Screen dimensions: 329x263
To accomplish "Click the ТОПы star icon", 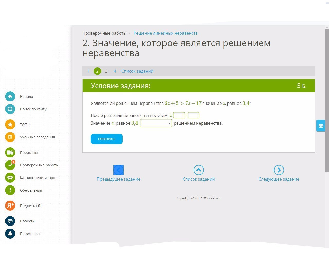I will pyautogui.click(x=10, y=125).
